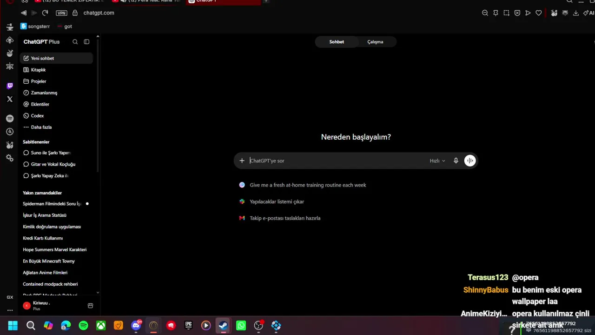Reload the current page
595x335 pixels.
point(45,13)
